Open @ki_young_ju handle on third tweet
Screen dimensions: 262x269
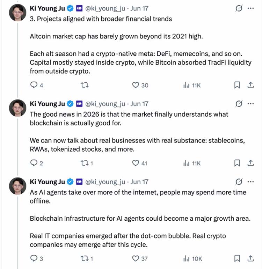(x=105, y=182)
